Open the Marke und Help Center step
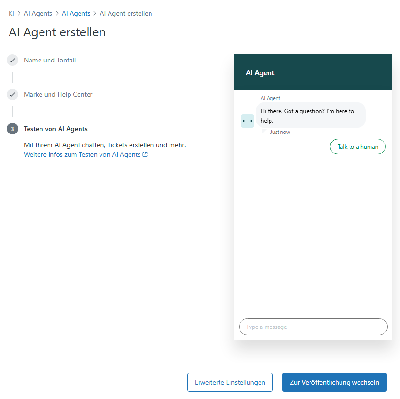The height and width of the screenshot is (399, 400). tap(58, 95)
